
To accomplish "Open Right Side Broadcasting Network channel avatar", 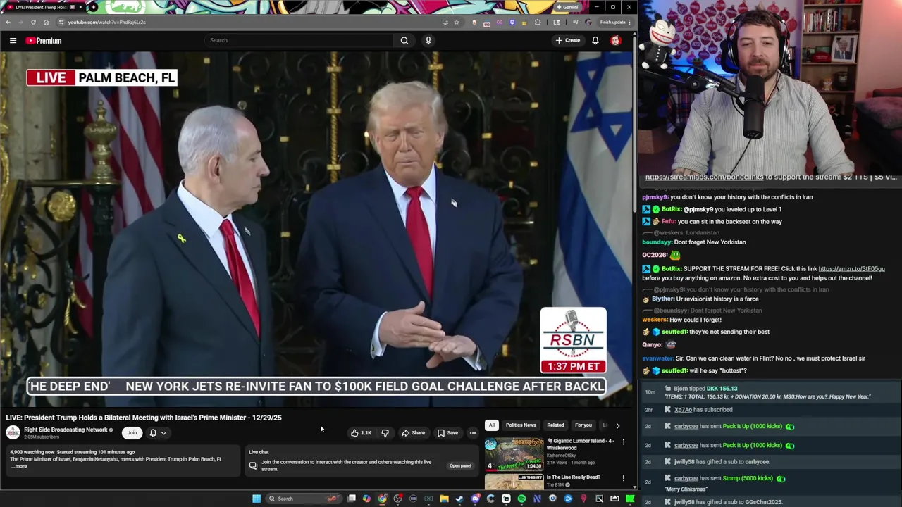I will (13, 432).
